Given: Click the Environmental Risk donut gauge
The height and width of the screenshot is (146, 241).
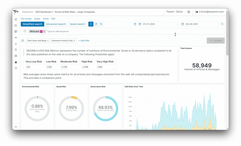Looking at the screenshot, I should [x=37, y=109].
